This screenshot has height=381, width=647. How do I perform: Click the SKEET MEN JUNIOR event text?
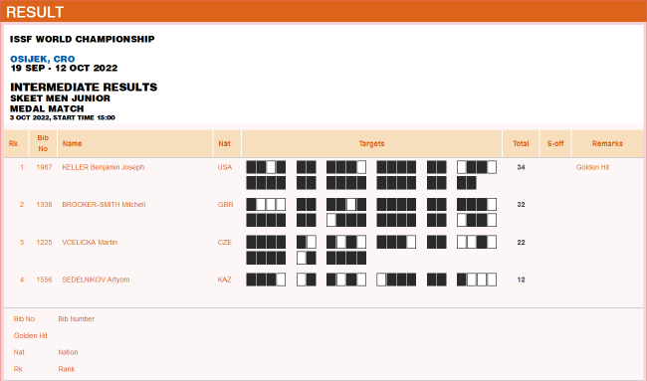point(61,98)
